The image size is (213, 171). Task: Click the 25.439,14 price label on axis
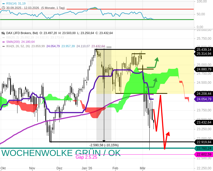pos(204,50)
